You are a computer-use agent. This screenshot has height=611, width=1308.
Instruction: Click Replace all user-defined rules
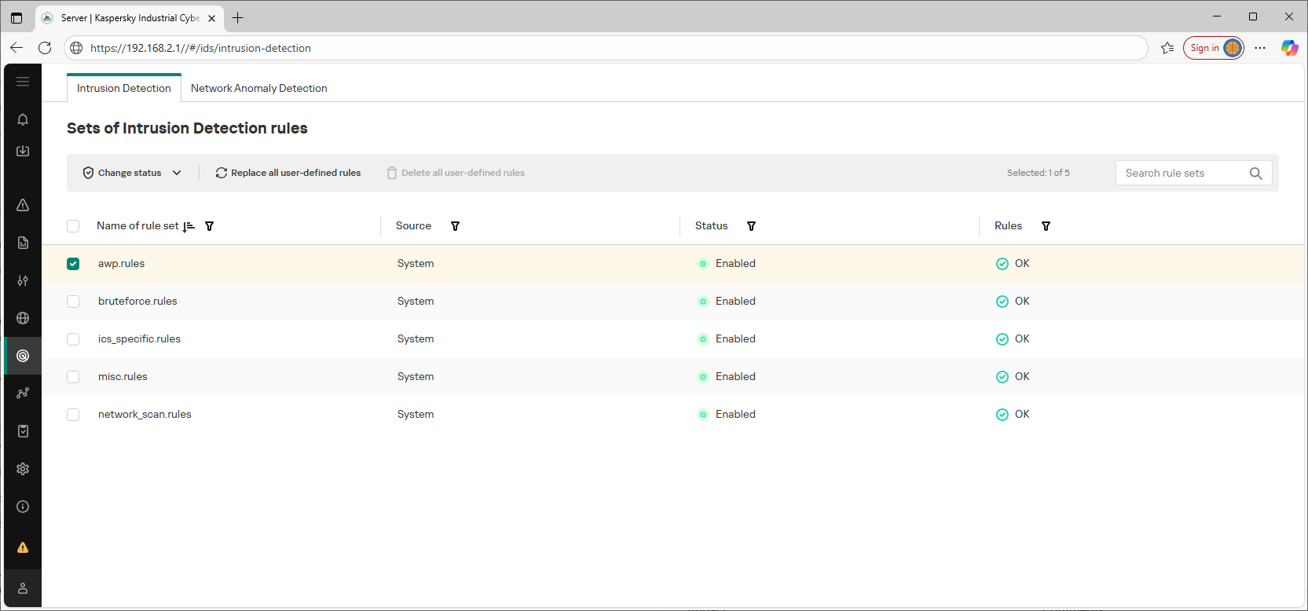288,173
